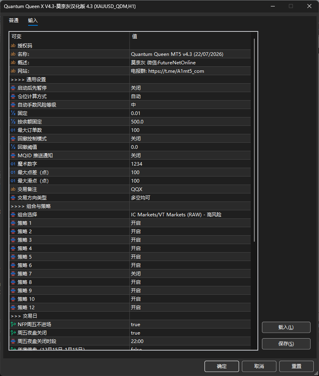Screen dimensions: 319x376
Task: Click the double-type icon beside 固定
Action: coord(13,113)
